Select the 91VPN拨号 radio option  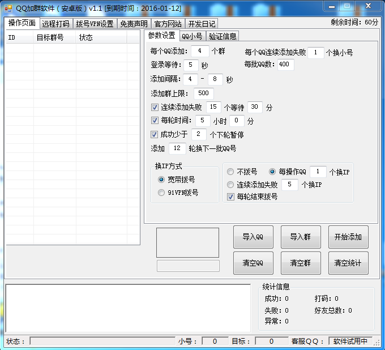tap(161, 193)
